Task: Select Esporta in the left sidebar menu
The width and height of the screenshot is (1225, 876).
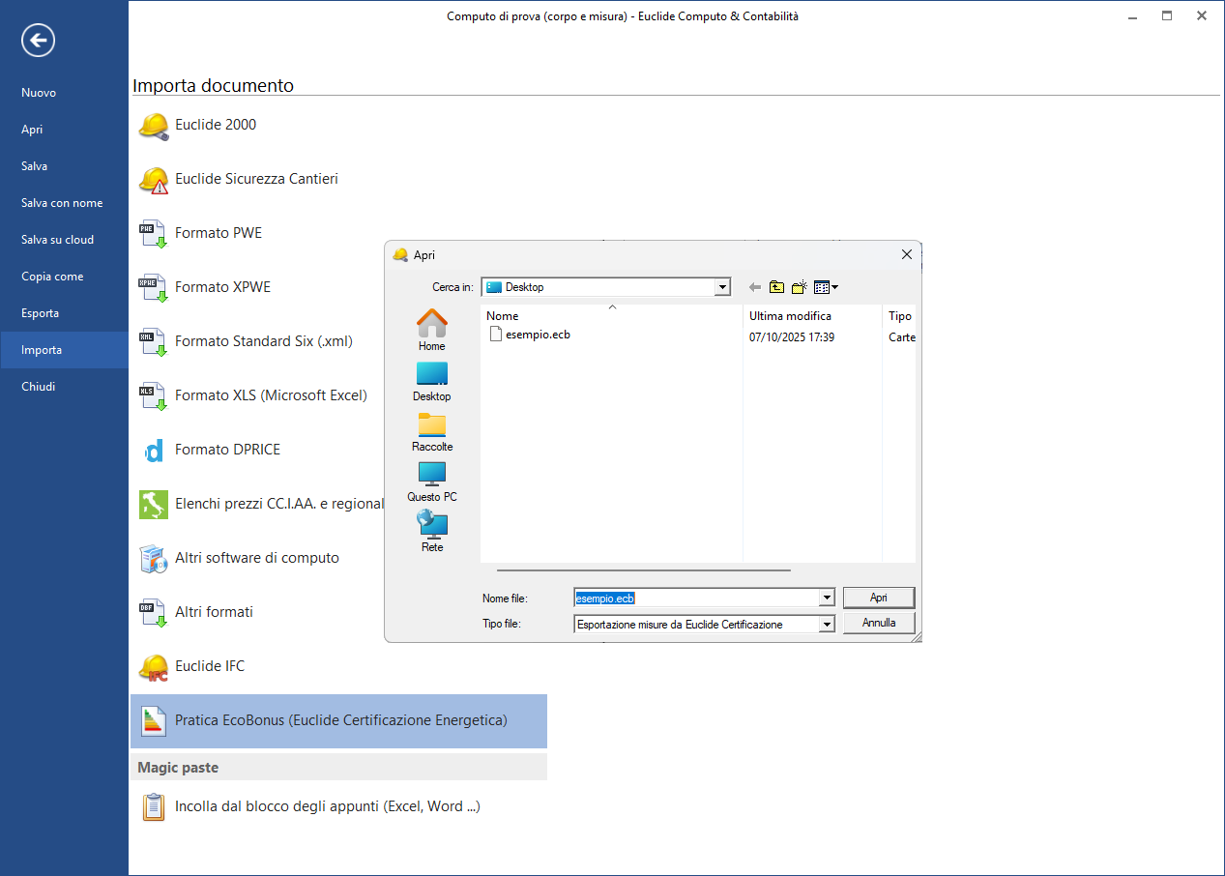Action: click(41, 313)
